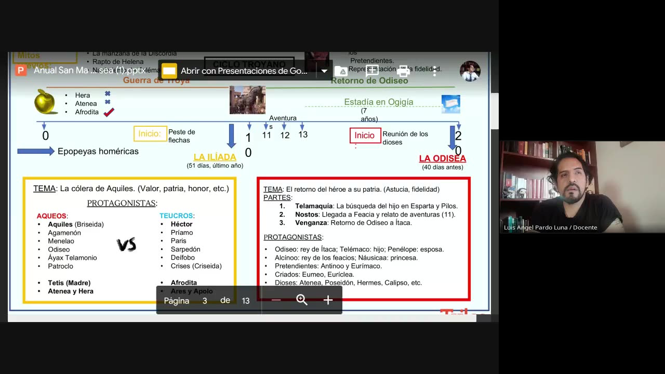Click the zoom out minus icon

click(276, 300)
